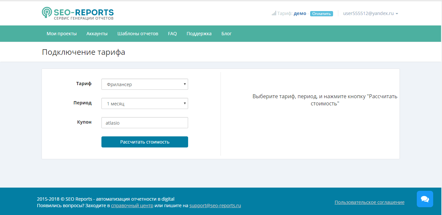Open the Аккаунты menu item
This screenshot has height=215, width=442.
97,34
